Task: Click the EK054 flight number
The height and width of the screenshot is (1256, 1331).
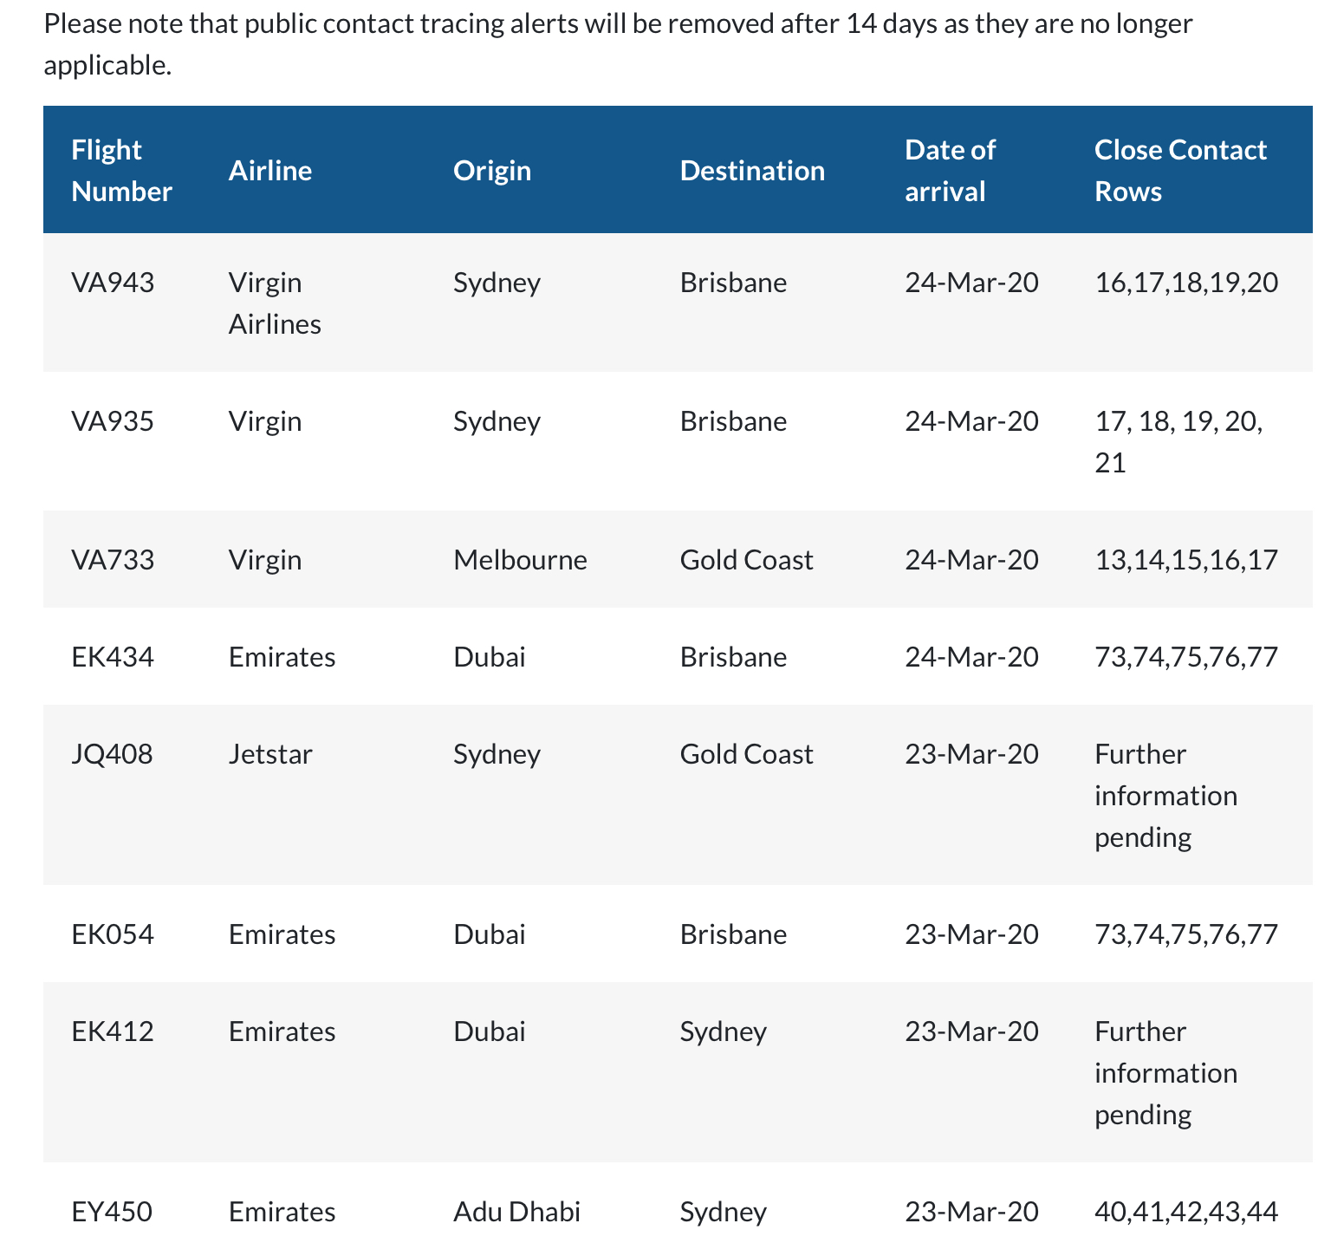Action: click(113, 934)
